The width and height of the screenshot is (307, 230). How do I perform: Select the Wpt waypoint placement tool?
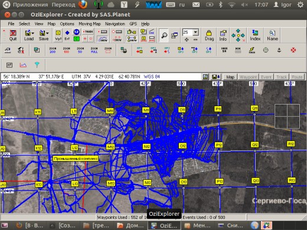(58, 35)
